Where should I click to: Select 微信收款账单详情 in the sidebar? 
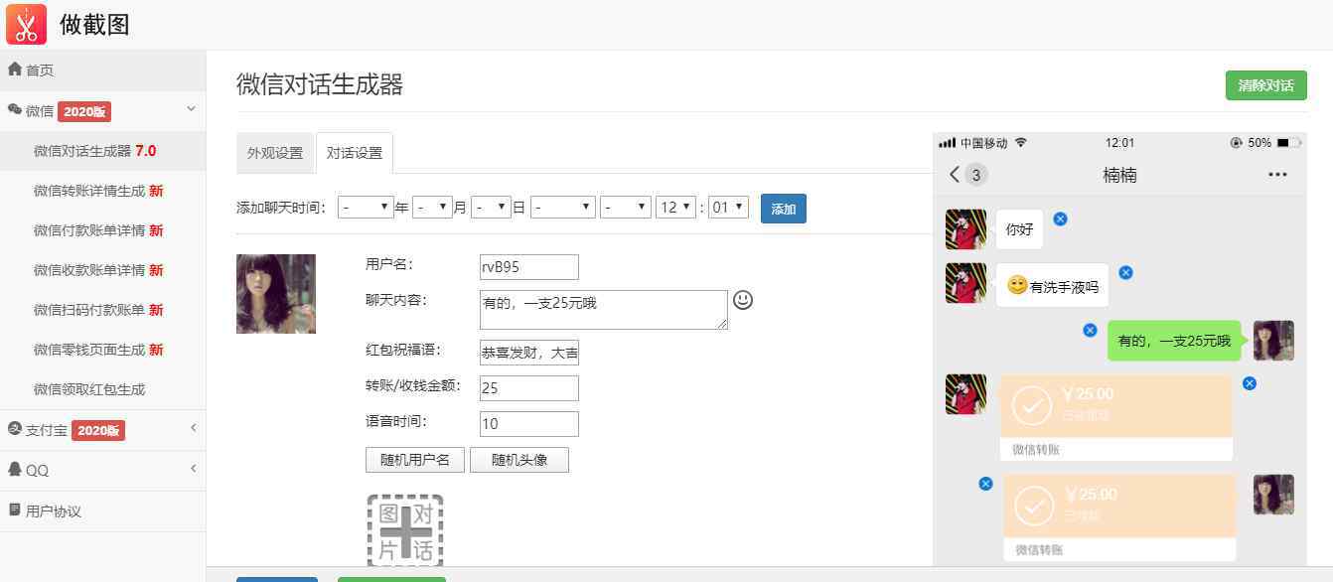pyautogui.click(x=103, y=270)
